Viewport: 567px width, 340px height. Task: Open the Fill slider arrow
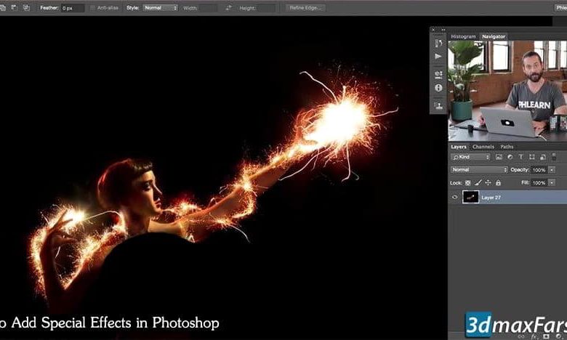[552, 183]
